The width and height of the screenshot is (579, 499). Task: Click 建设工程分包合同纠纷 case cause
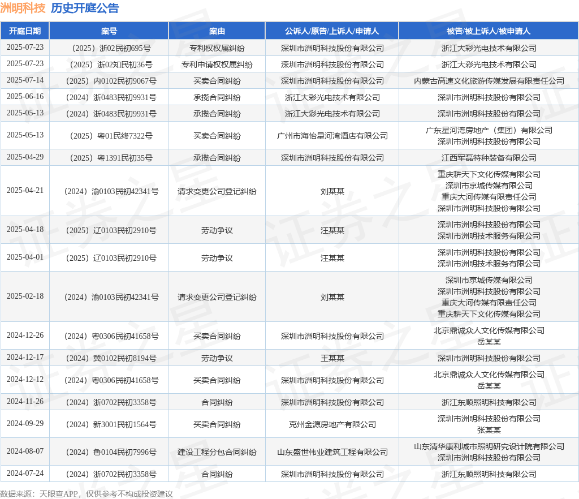click(x=217, y=452)
